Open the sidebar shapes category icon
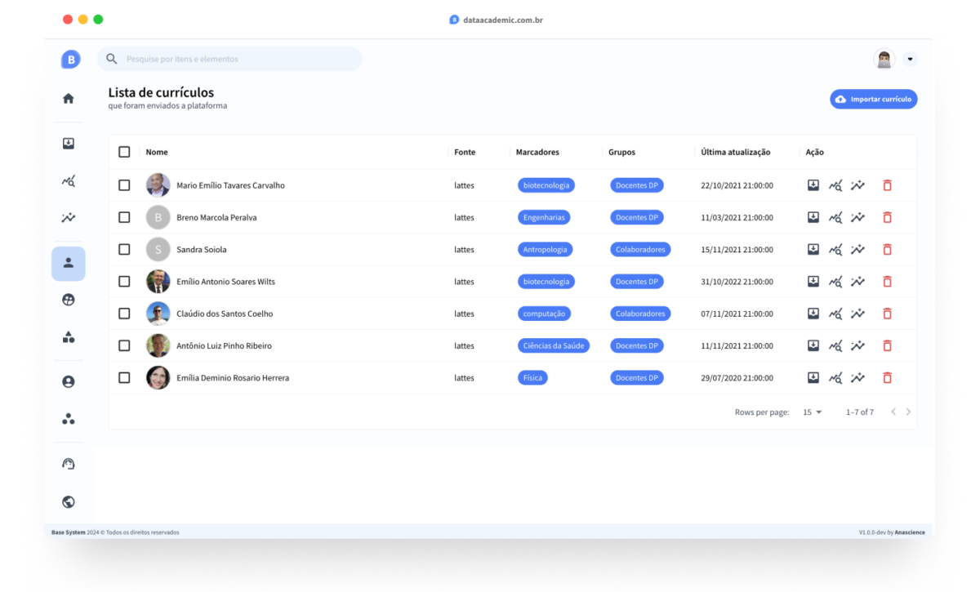The image size is (980, 592). pyautogui.click(x=69, y=337)
